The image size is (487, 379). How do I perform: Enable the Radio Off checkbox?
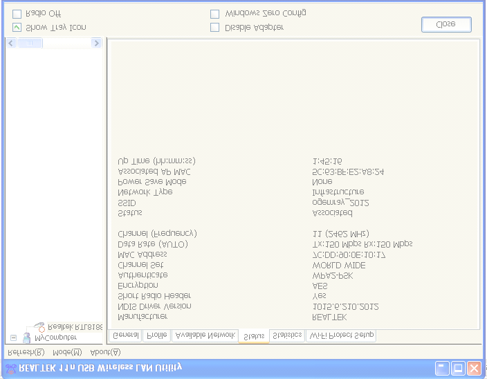(17, 14)
